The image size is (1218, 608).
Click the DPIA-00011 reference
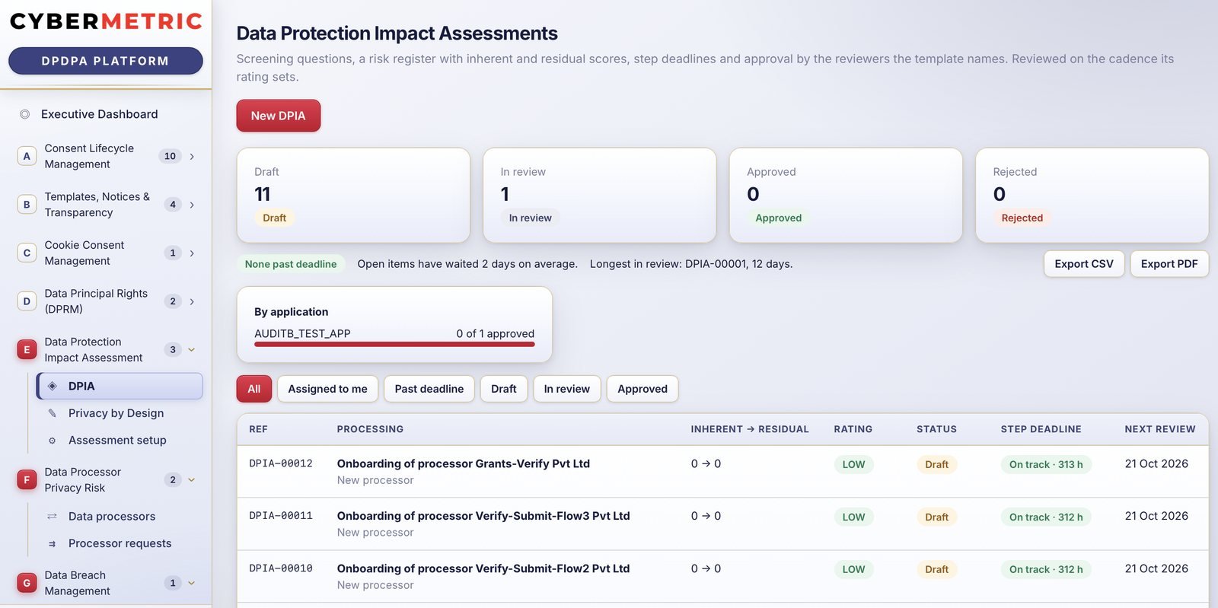281,516
